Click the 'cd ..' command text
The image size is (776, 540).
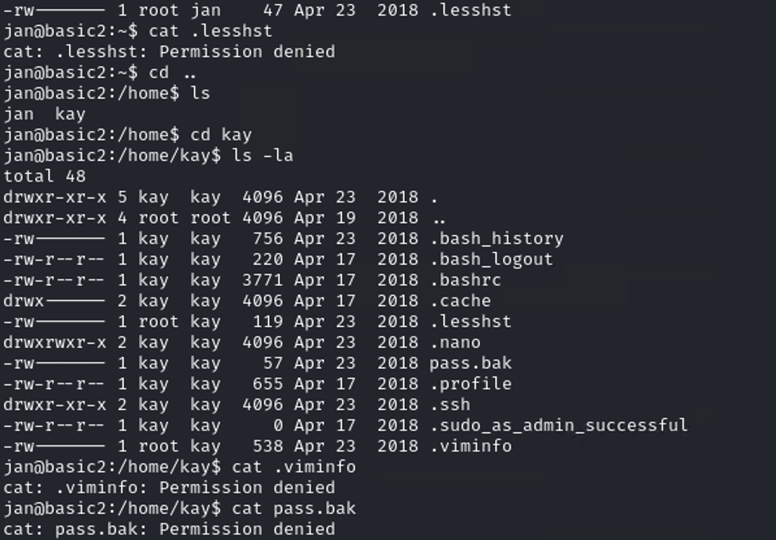tap(173, 73)
